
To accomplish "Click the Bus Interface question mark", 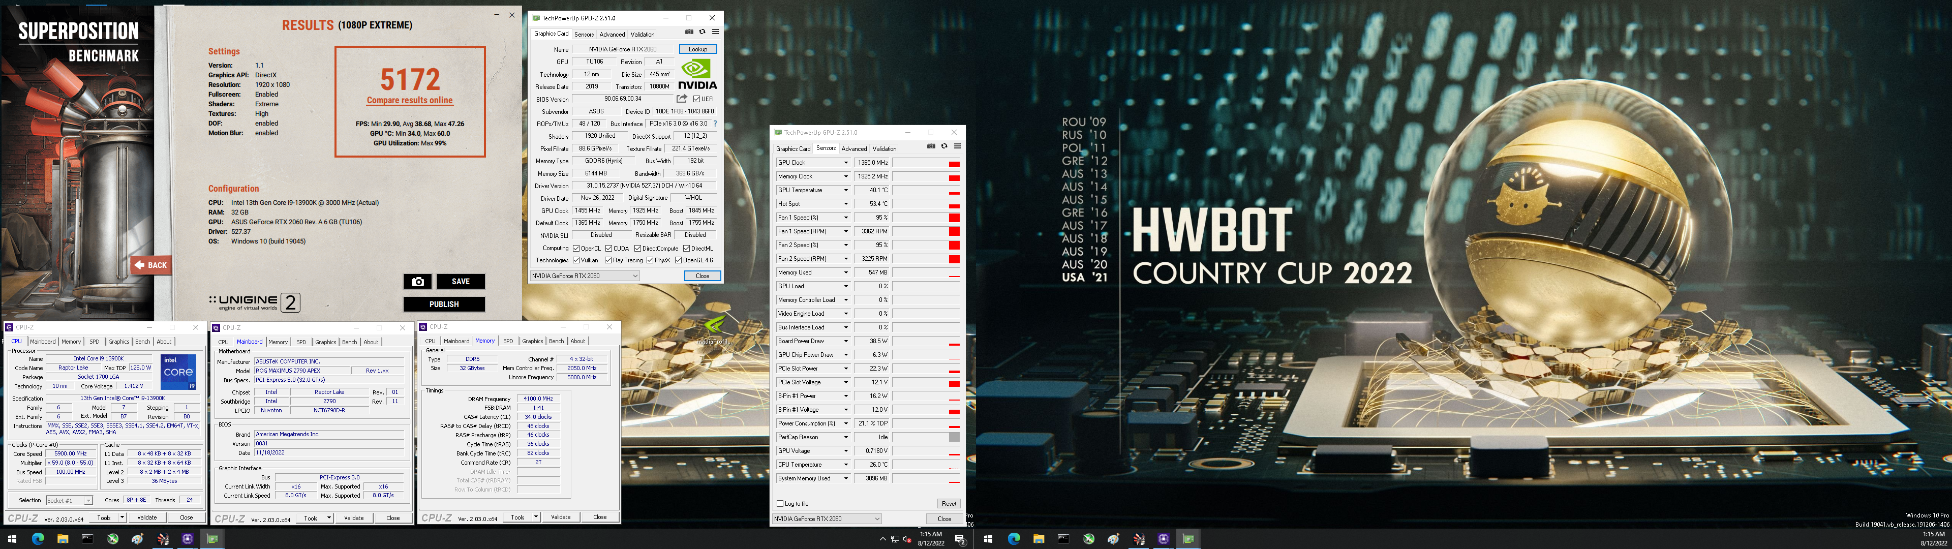I will (715, 124).
